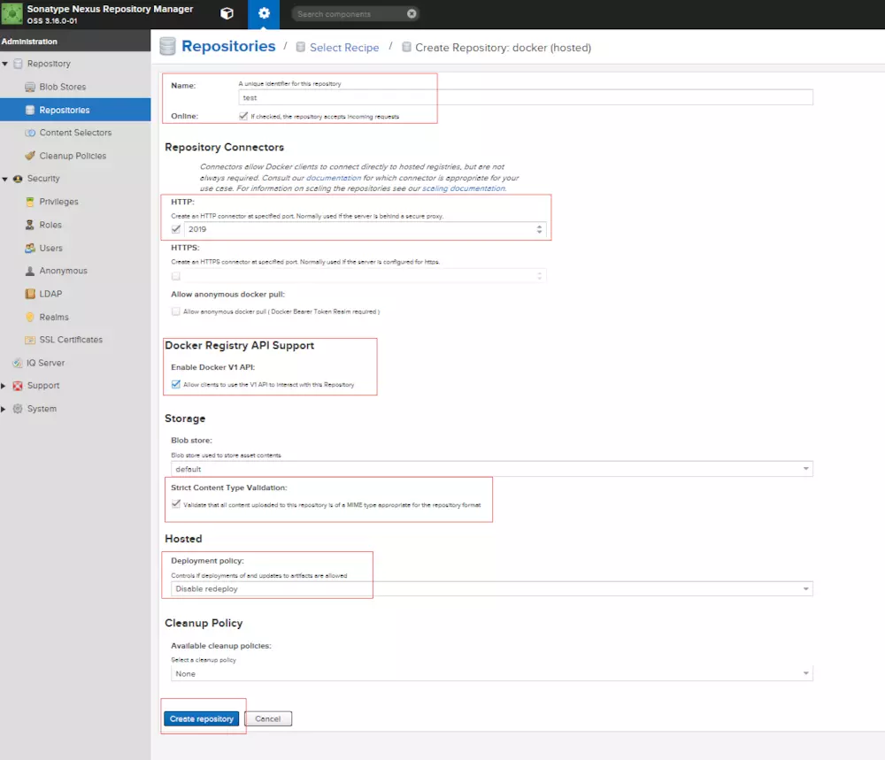
Task: Toggle the Enable Docker V1 API checkbox
Action: pyautogui.click(x=176, y=384)
